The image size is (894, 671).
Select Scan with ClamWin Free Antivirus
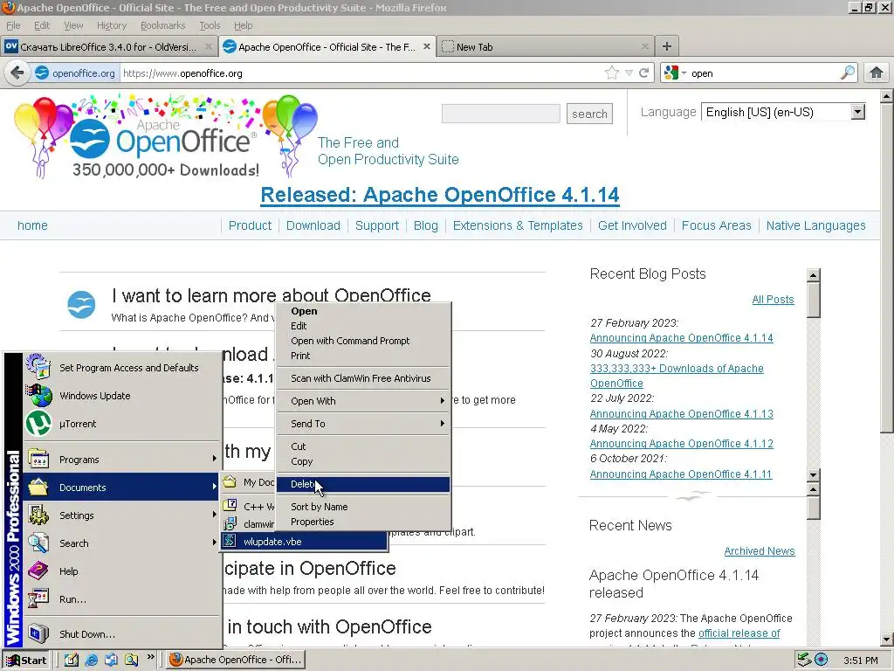pos(363,377)
